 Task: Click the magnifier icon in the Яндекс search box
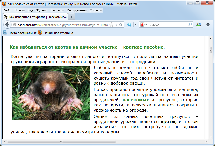[190, 25]
